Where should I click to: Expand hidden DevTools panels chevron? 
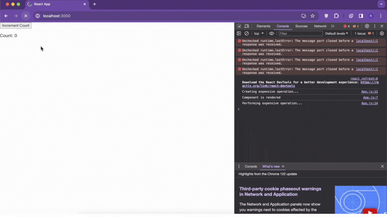point(333,26)
